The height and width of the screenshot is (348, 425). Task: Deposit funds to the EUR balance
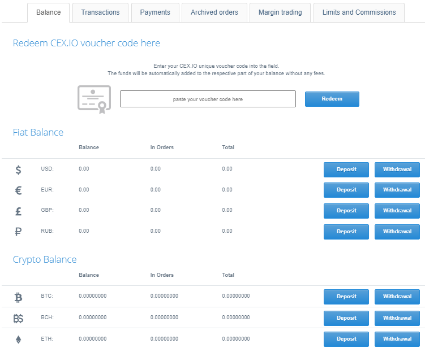pyautogui.click(x=346, y=190)
